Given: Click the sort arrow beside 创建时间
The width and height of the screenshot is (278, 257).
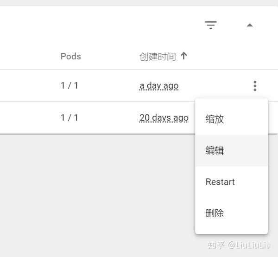Looking at the screenshot, I should 183,56.
